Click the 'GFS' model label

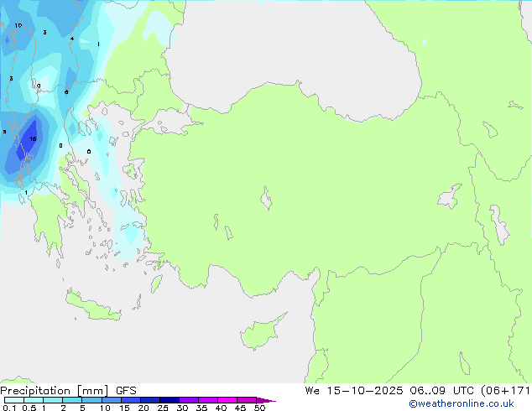pyautogui.click(x=126, y=391)
